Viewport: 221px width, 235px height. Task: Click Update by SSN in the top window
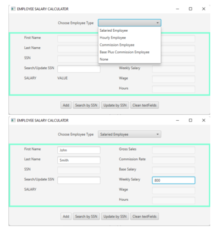coord(115,105)
